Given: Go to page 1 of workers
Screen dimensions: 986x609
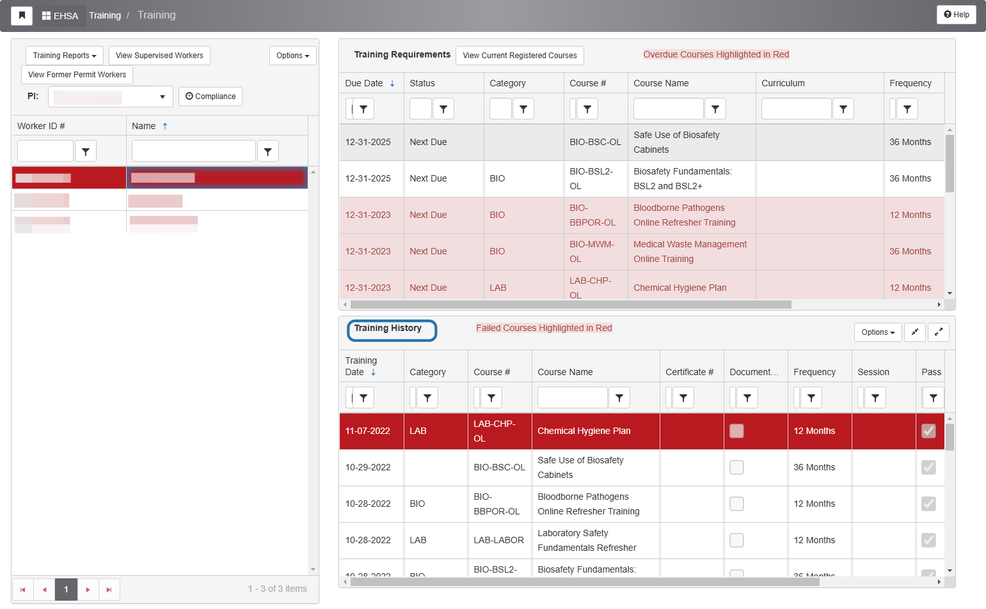Looking at the screenshot, I should tap(67, 590).
